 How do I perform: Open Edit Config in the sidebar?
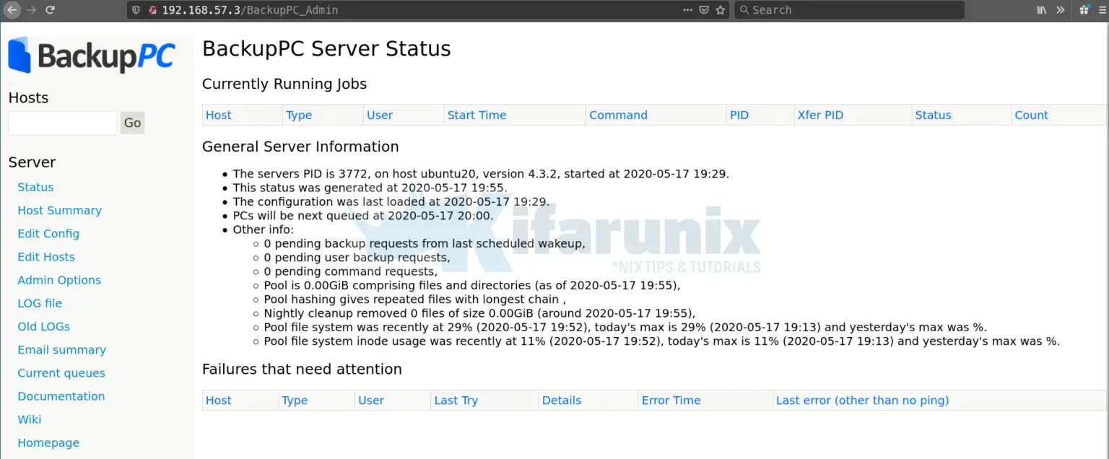(x=48, y=233)
